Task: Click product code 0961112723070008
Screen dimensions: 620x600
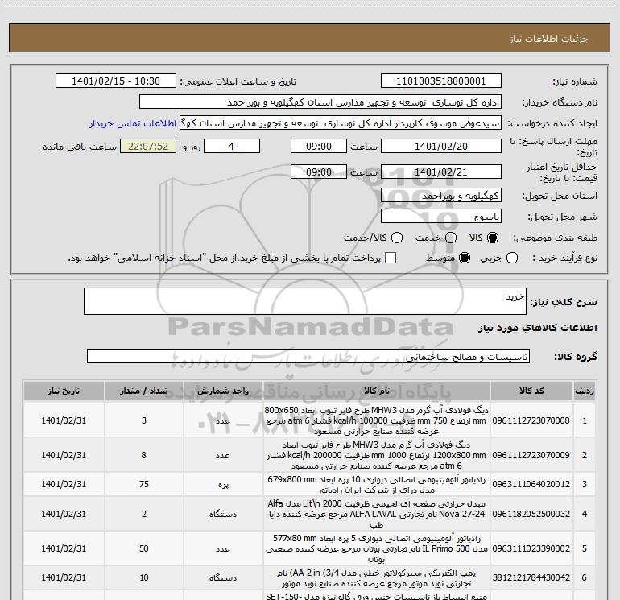Action: [x=531, y=420]
